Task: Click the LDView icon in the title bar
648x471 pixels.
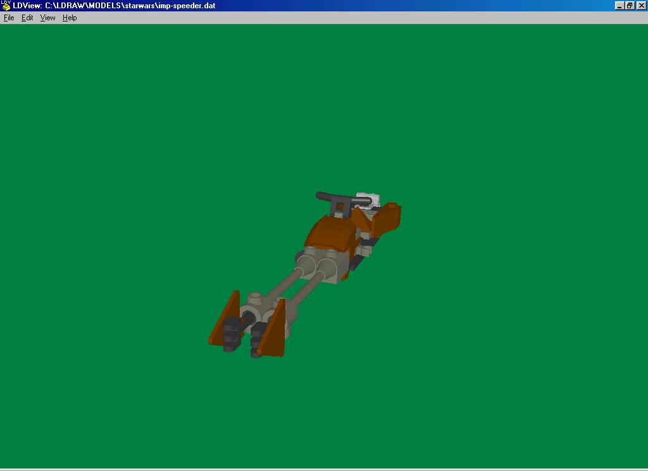Action: 5,5
